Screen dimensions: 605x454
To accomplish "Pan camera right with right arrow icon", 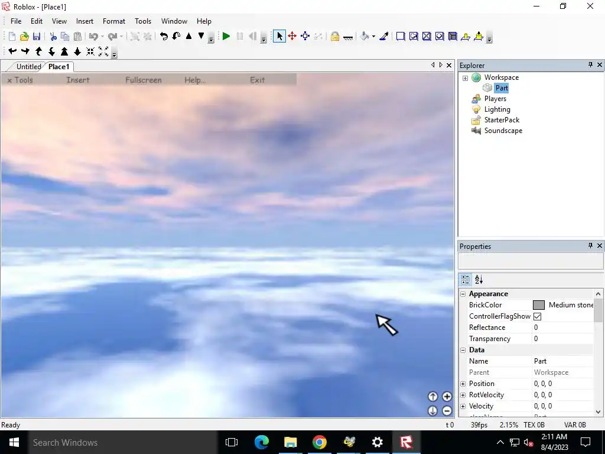I will click(25, 51).
